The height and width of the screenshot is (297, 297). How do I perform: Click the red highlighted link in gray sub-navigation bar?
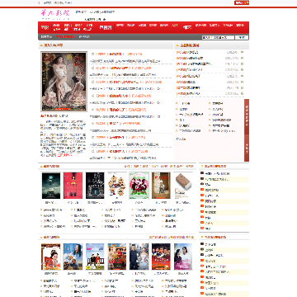65,36
